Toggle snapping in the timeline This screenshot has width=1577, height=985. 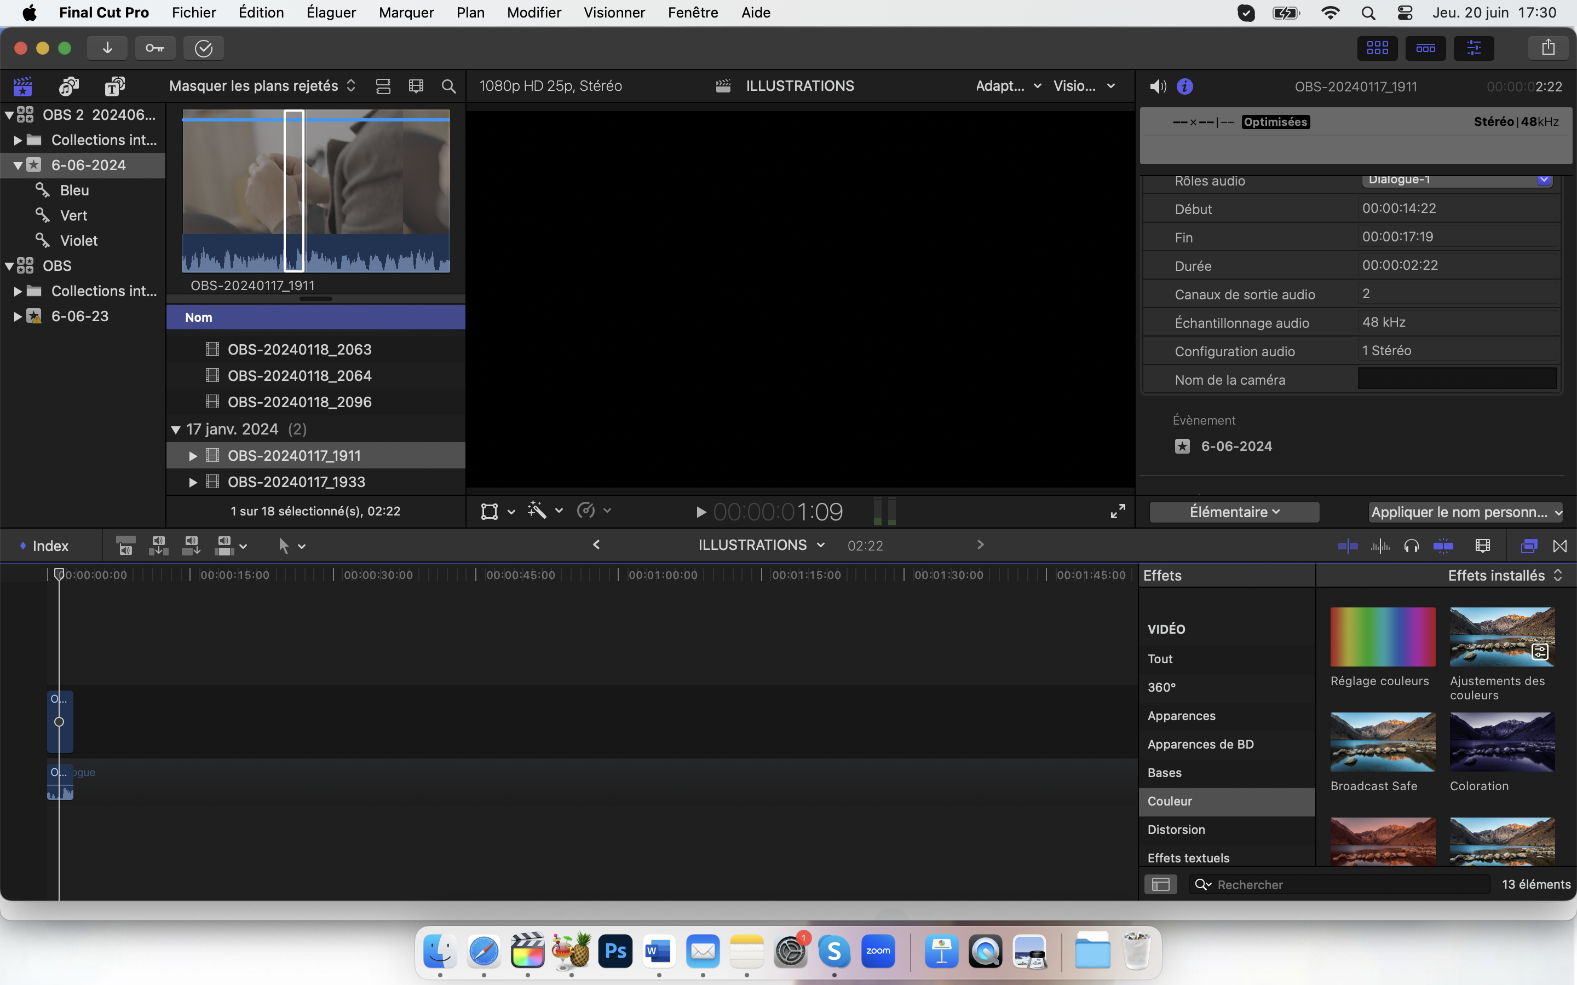pos(1443,546)
